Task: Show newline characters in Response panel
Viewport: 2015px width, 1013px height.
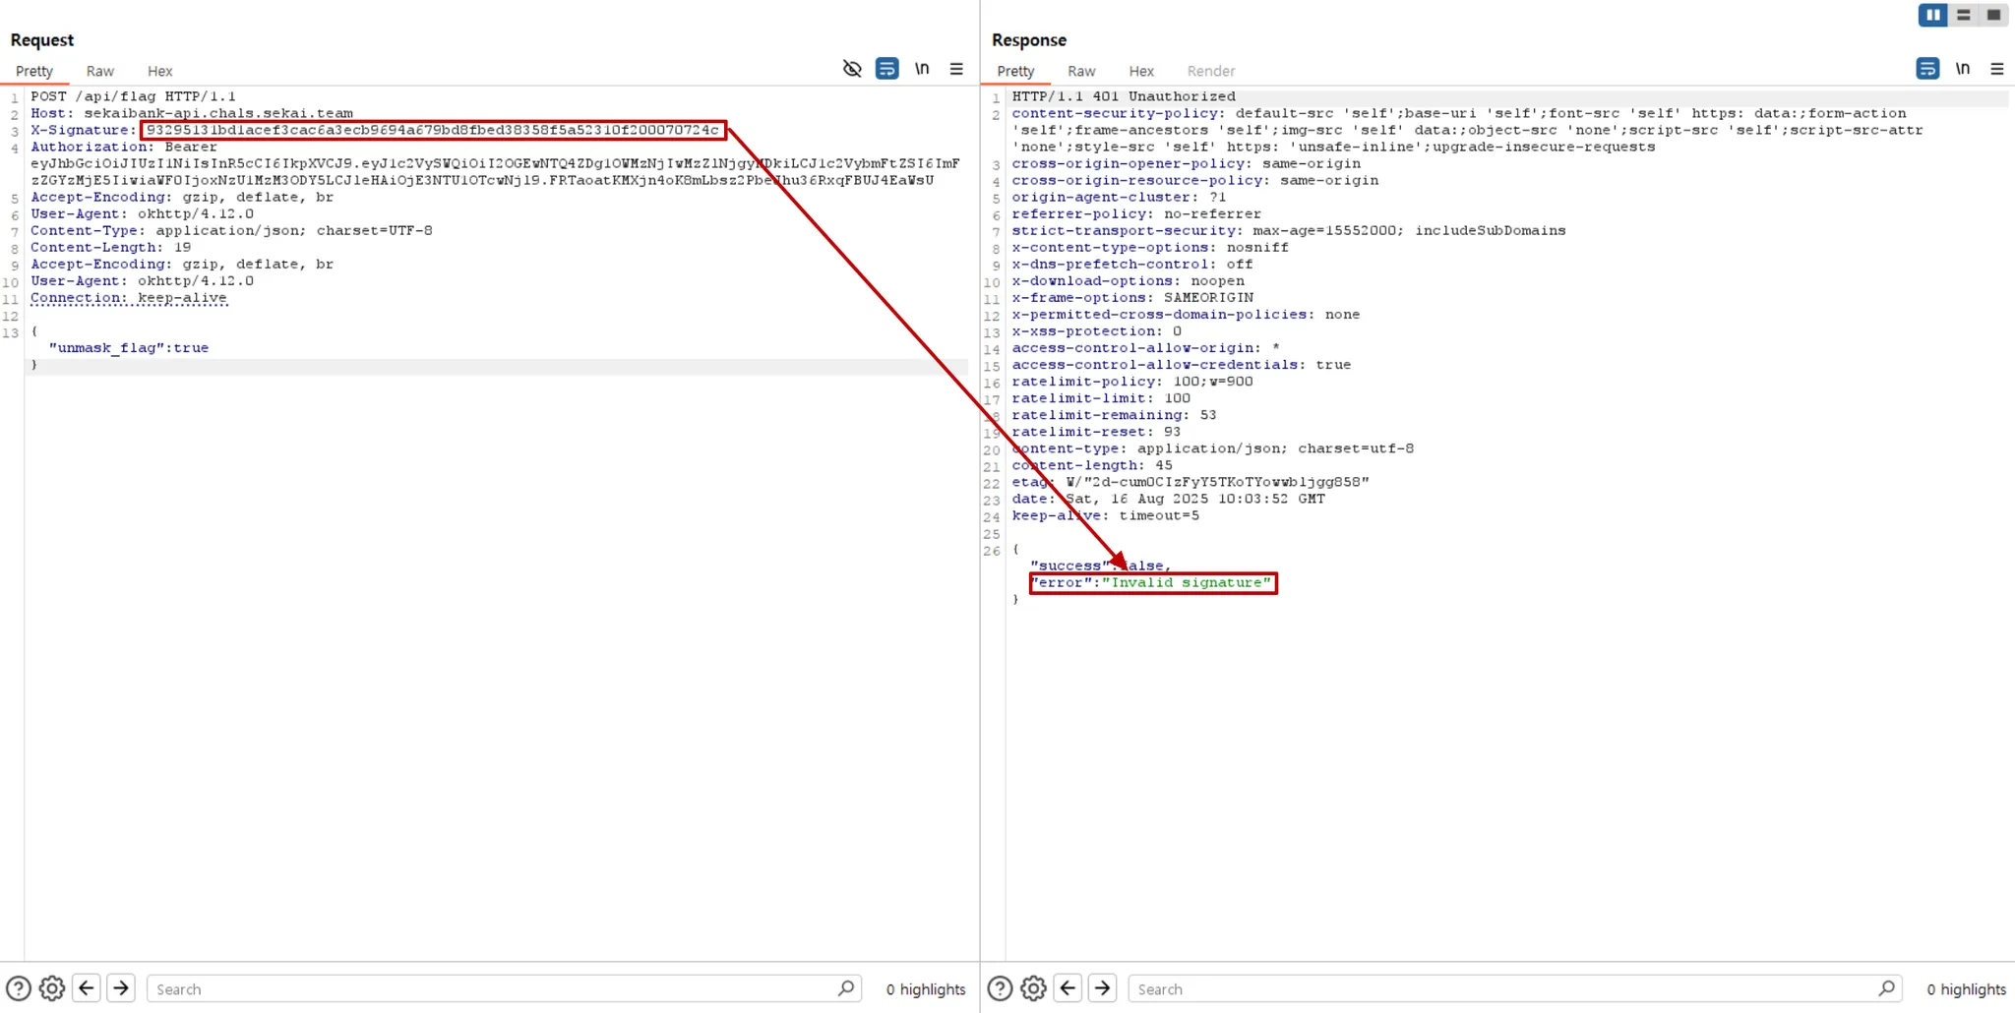Action: (x=1963, y=69)
